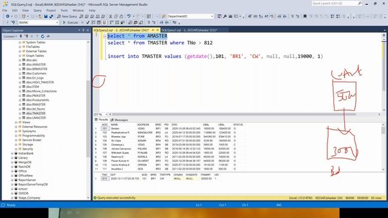This screenshot has height=218, width=388.
Task: Toggle the IntelliSense Enabled button
Action: point(104,22)
